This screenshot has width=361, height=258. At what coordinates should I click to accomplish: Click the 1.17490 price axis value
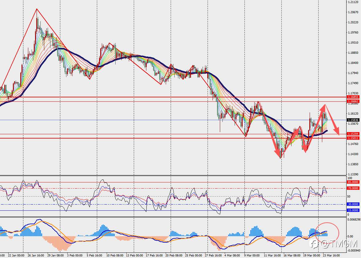(x=353, y=83)
